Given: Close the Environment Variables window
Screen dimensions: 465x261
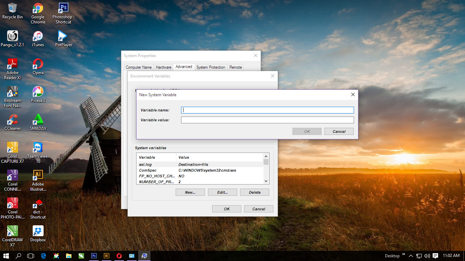Looking at the screenshot, I should point(272,76).
